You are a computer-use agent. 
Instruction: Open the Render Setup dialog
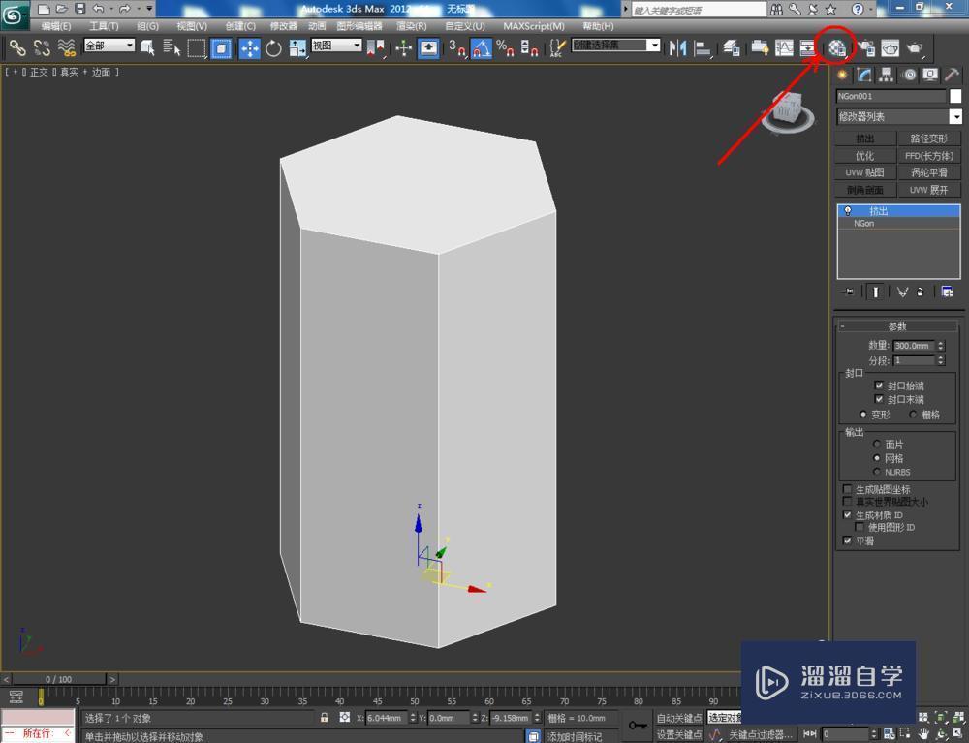pyautogui.click(x=865, y=46)
